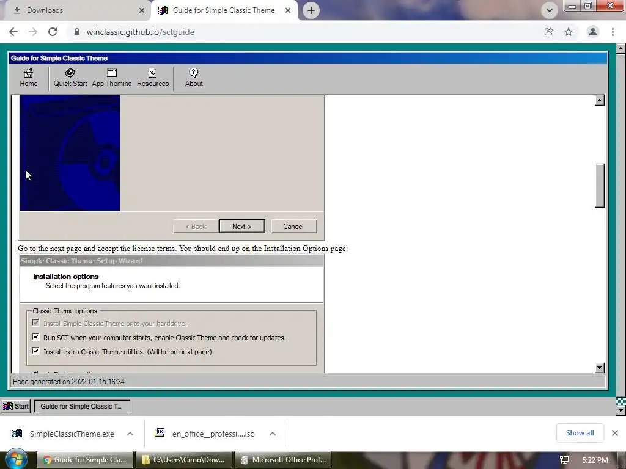Bookmark this page with star
The height and width of the screenshot is (469, 626).
point(569,32)
